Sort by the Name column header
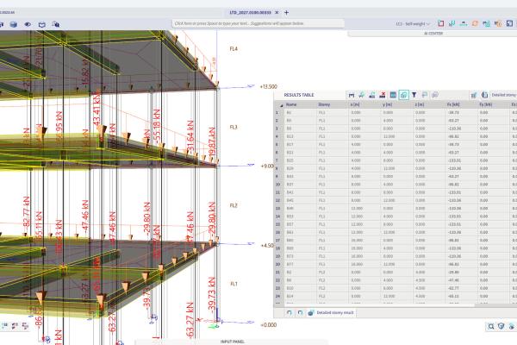Screen dimensions: 517x345 click(x=301, y=104)
